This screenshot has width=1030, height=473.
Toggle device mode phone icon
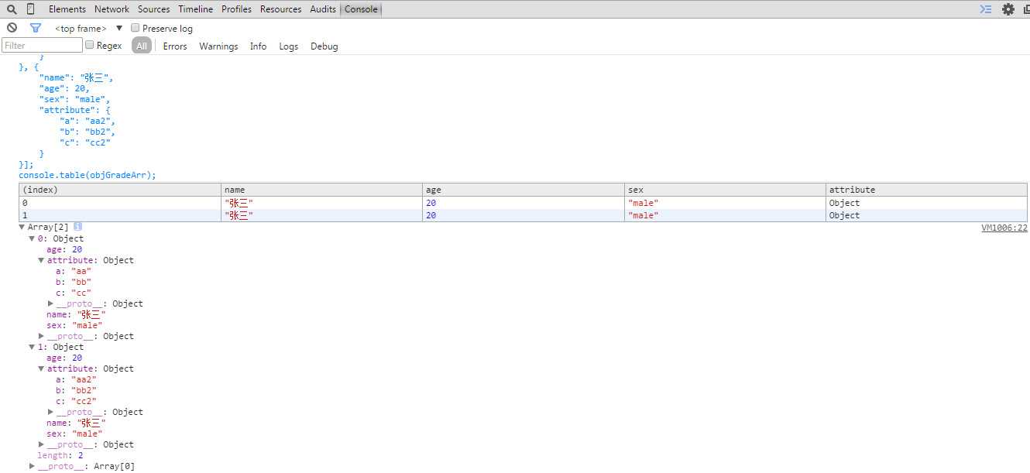click(30, 9)
